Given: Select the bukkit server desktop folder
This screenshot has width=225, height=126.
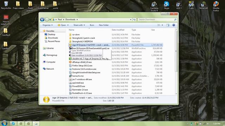Looking at the screenshot, I should [x=43, y=5].
